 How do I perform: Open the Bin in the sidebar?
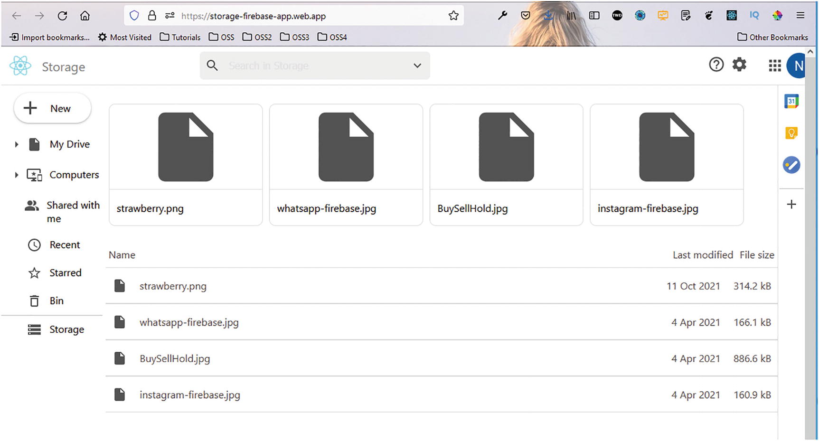coord(56,301)
